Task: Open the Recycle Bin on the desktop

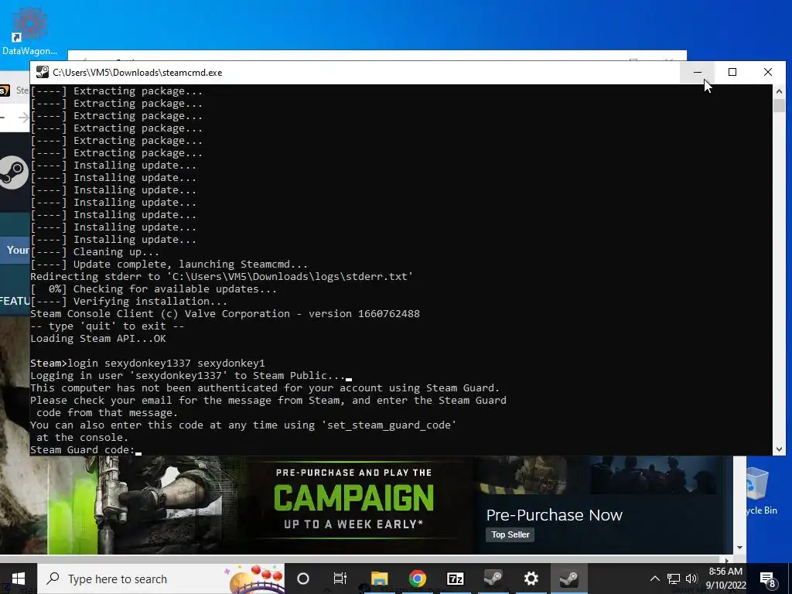Action: coord(761,491)
